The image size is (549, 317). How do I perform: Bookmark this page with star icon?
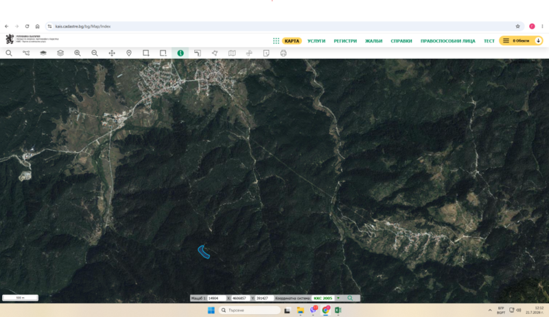(518, 26)
